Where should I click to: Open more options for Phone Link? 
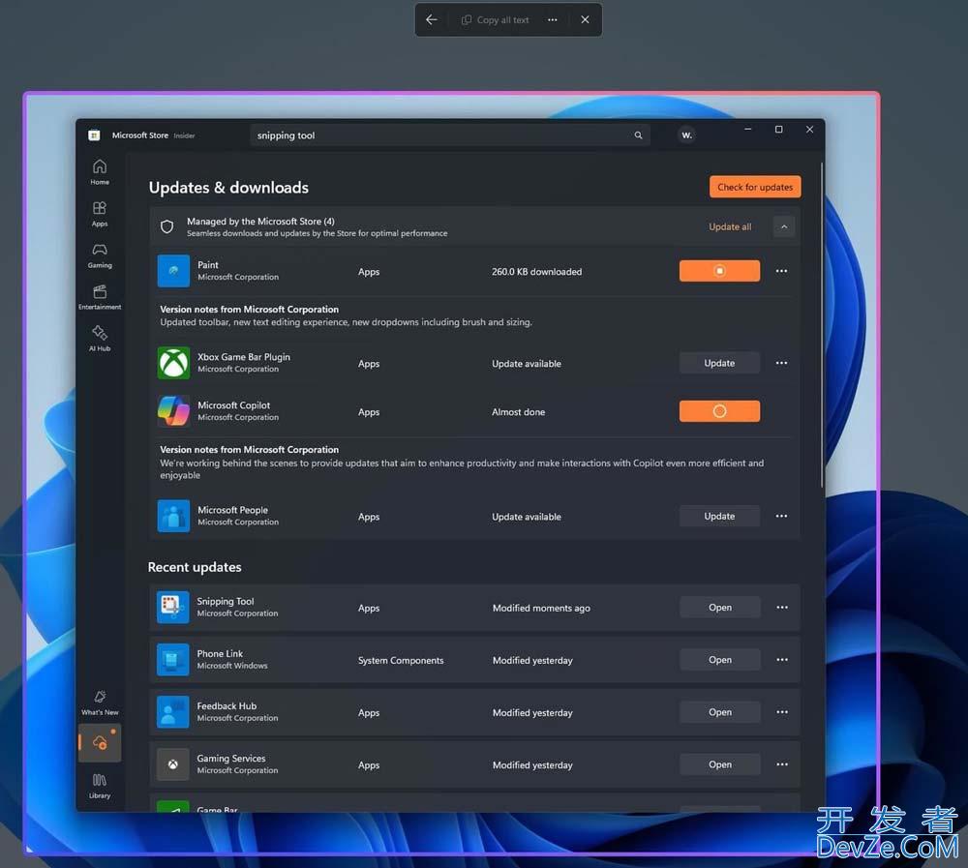click(x=782, y=660)
